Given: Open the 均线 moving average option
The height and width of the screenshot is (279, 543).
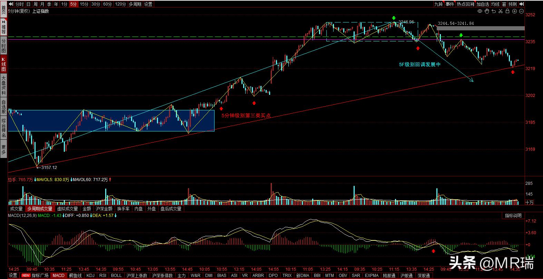Looking at the screenshot, I should (495, 4).
